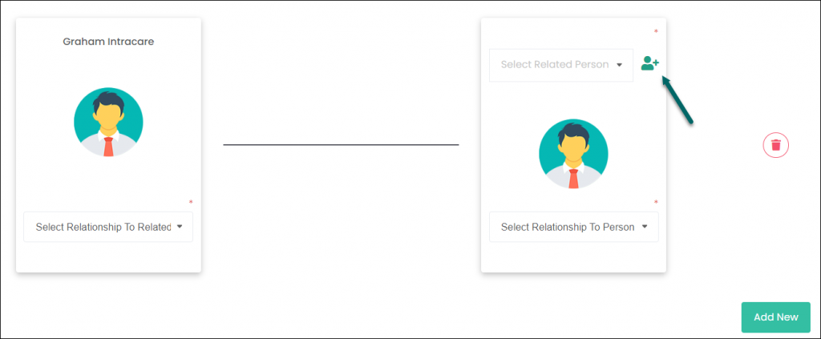Viewport: 821px width, 339px height.
Task: Click the asterisk above Select Relationship To Person
Action: (x=656, y=203)
